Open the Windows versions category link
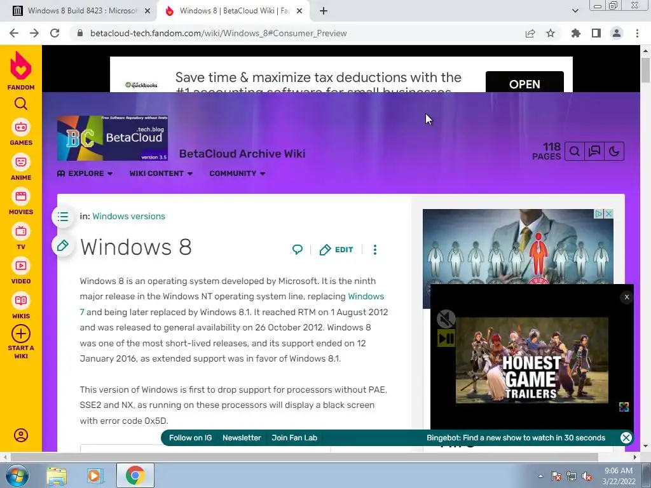 [128, 216]
